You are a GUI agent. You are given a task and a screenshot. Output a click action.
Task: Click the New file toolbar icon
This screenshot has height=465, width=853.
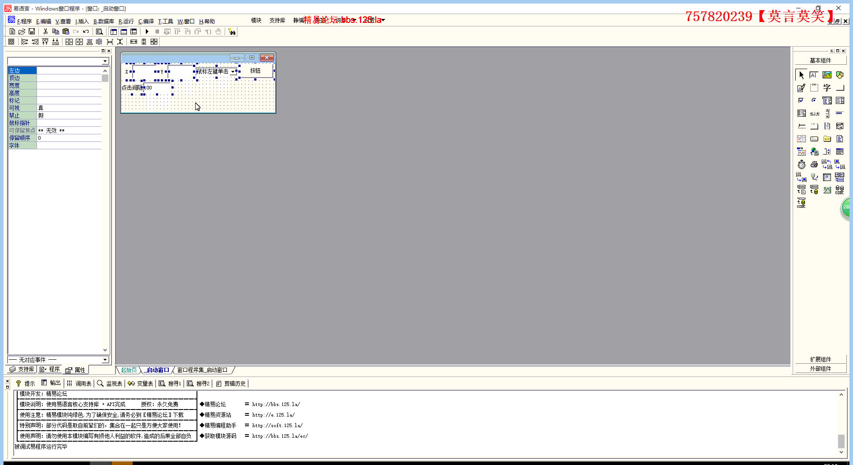12,31
